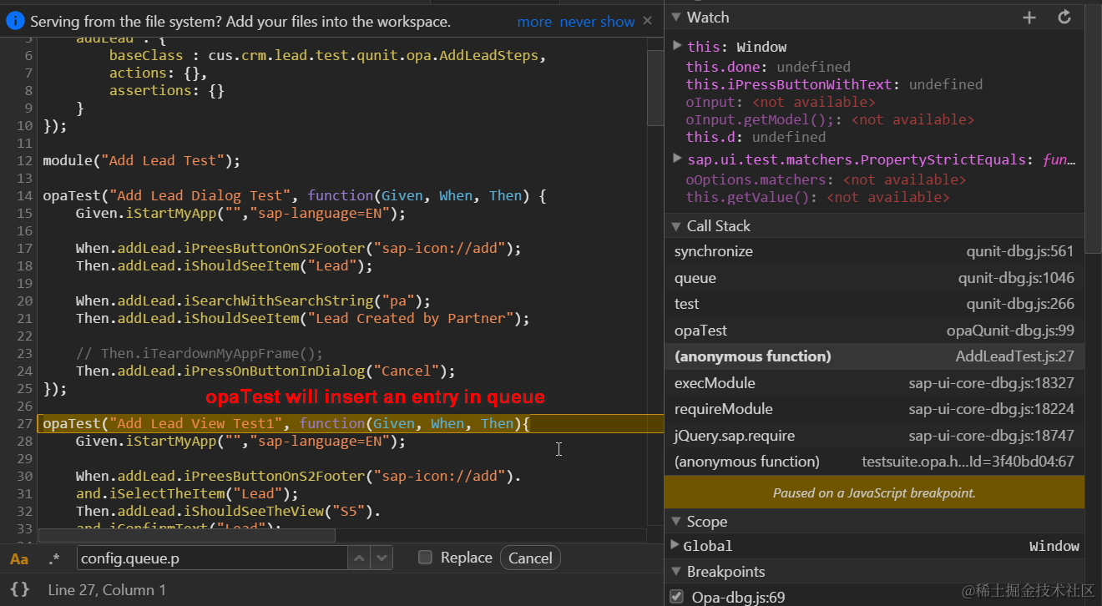This screenshot has height=606, width=1102.
Task: Click oInput.getModel() watch expression
Action: coord(830,119)
